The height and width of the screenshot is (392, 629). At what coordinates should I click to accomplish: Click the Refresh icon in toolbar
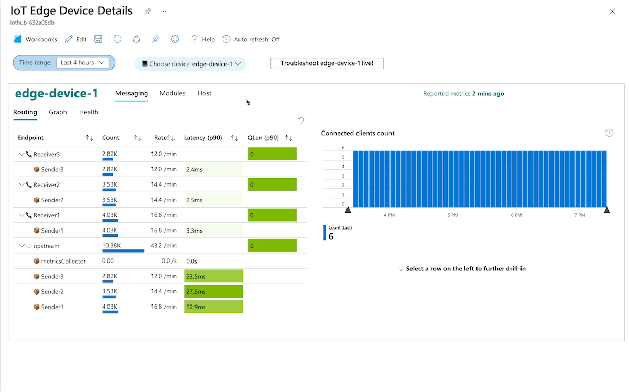(117, 39)
